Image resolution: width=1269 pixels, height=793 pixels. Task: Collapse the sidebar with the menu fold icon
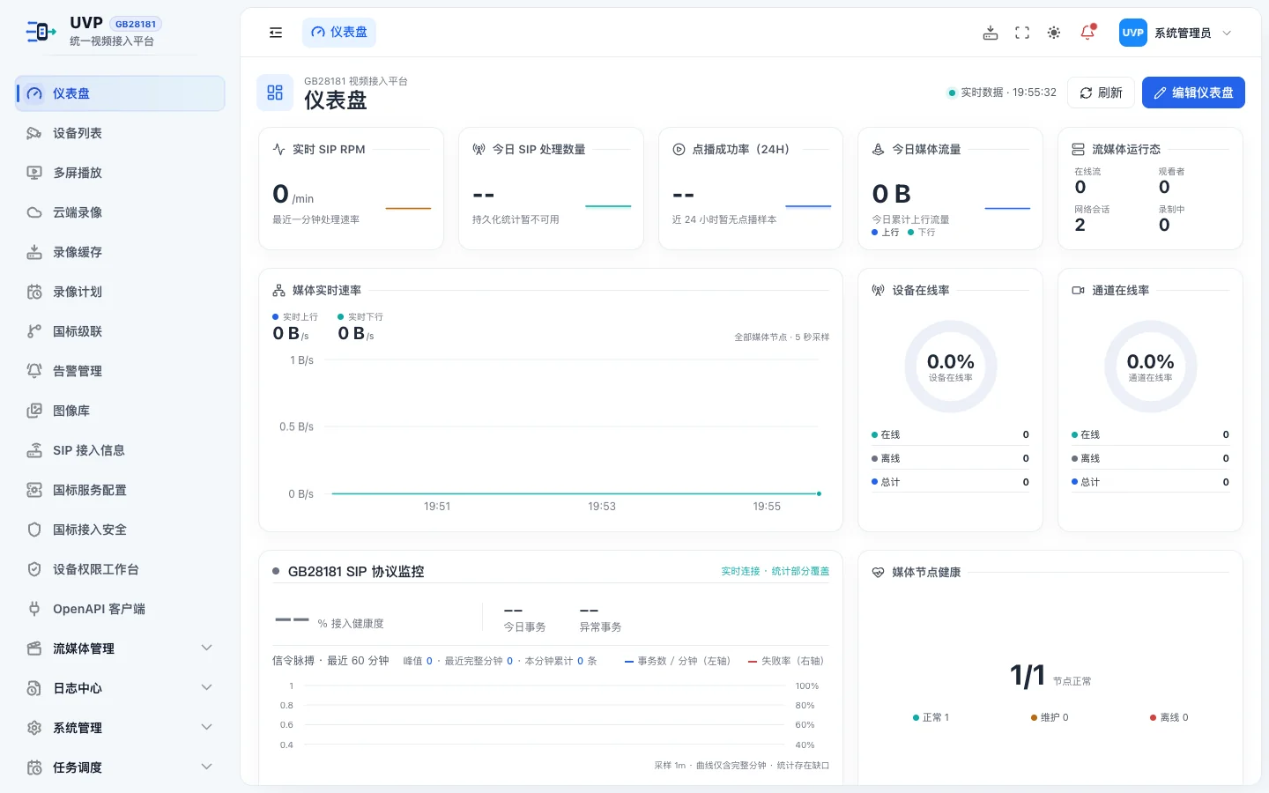(x=276, y=33)
